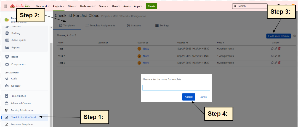
Task: Open Active sprints in the sidebar
Action: click(18, 40)
